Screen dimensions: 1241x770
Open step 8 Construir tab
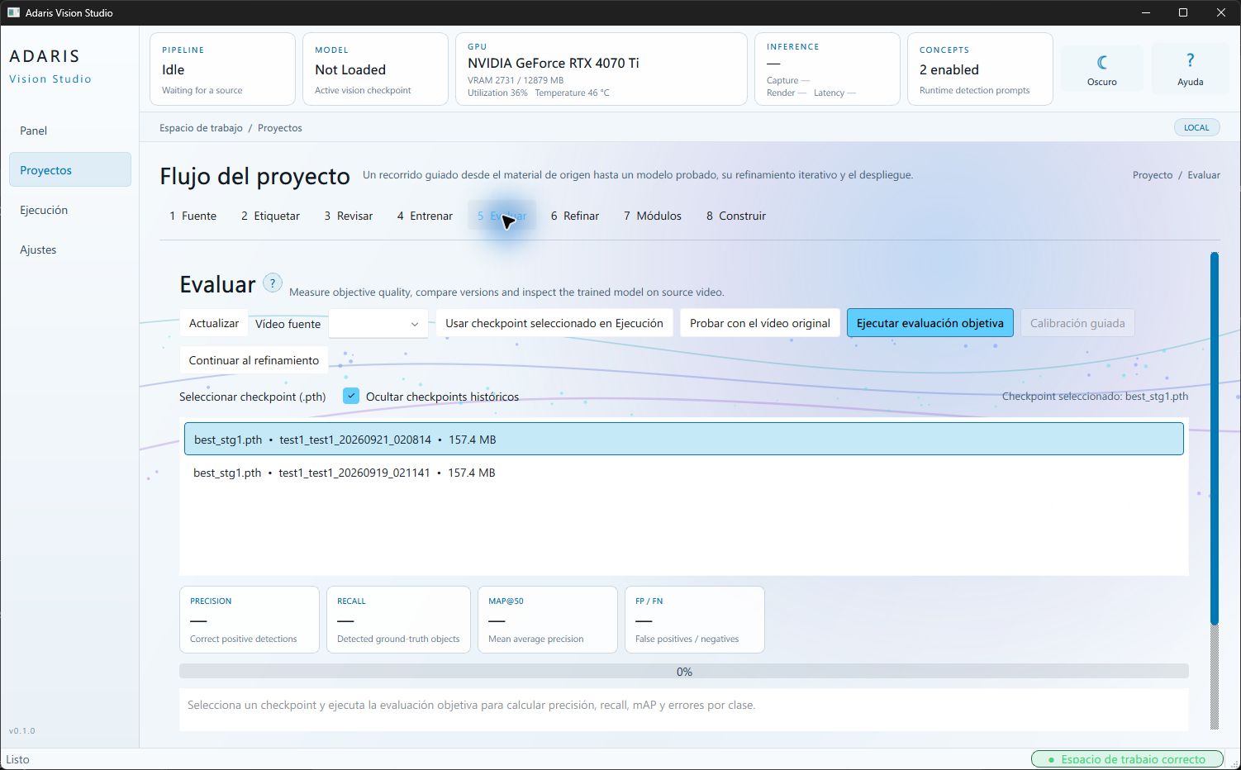pos(736,216)
